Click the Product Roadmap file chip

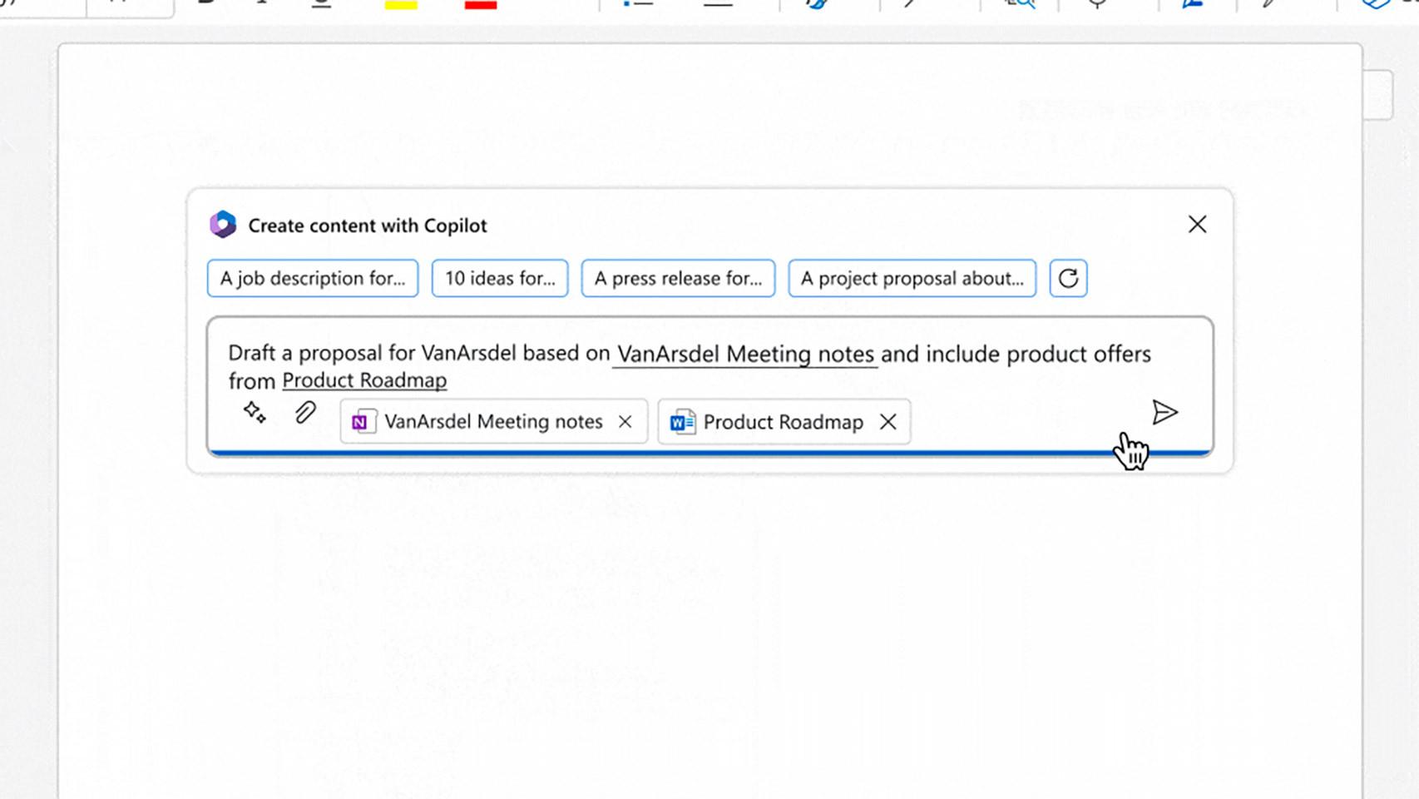tap(784, 422)
